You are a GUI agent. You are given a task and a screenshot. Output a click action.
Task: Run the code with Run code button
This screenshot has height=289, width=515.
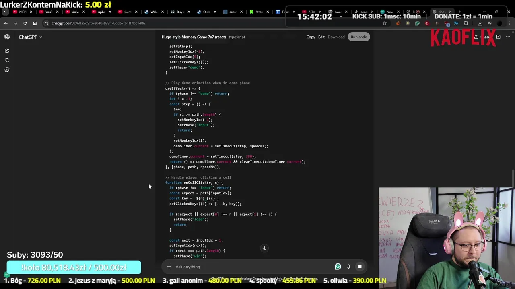click(358, 37)
